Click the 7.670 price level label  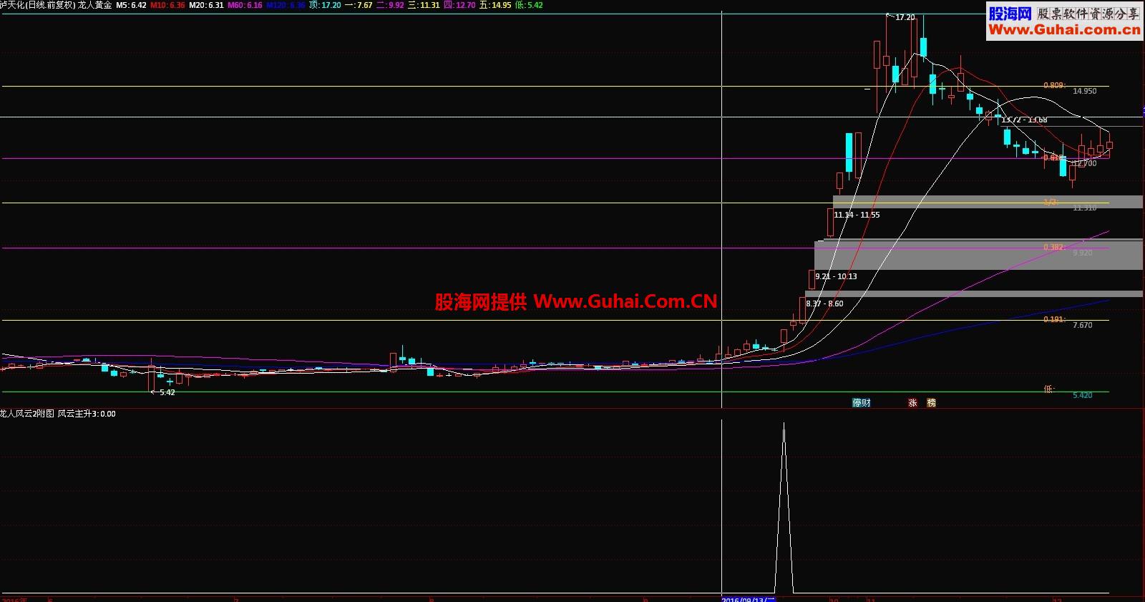click(1083, 325)
